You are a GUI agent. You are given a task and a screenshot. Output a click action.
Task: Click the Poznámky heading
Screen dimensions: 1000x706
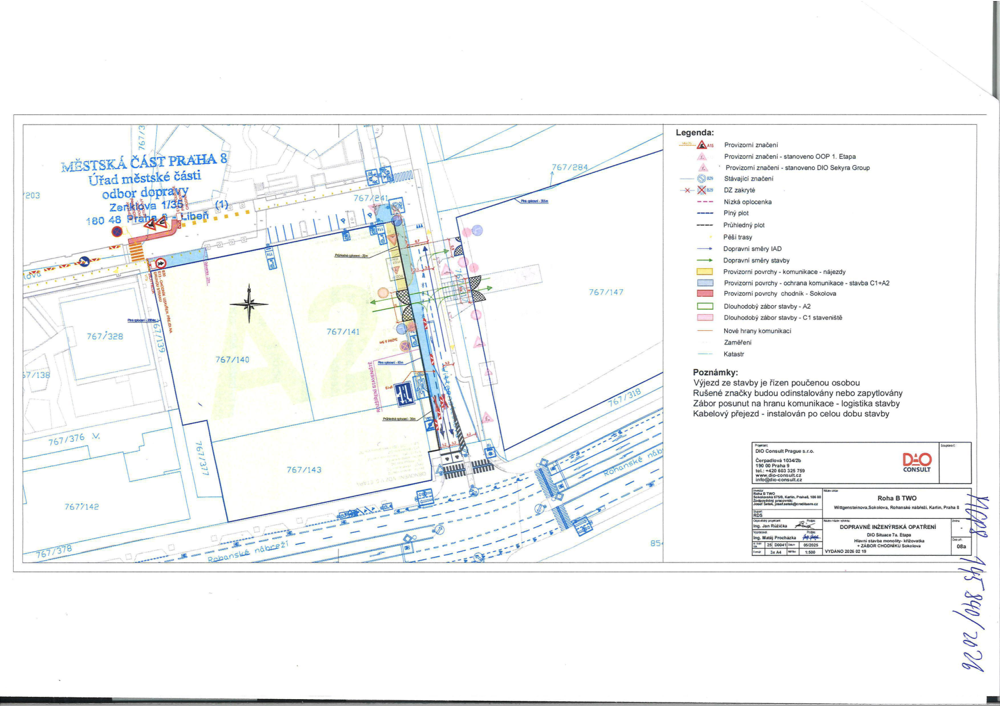[715, 372]
